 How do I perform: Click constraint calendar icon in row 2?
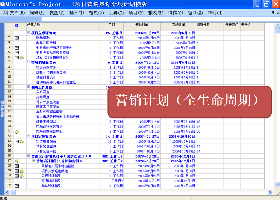[x=17, y=38]
